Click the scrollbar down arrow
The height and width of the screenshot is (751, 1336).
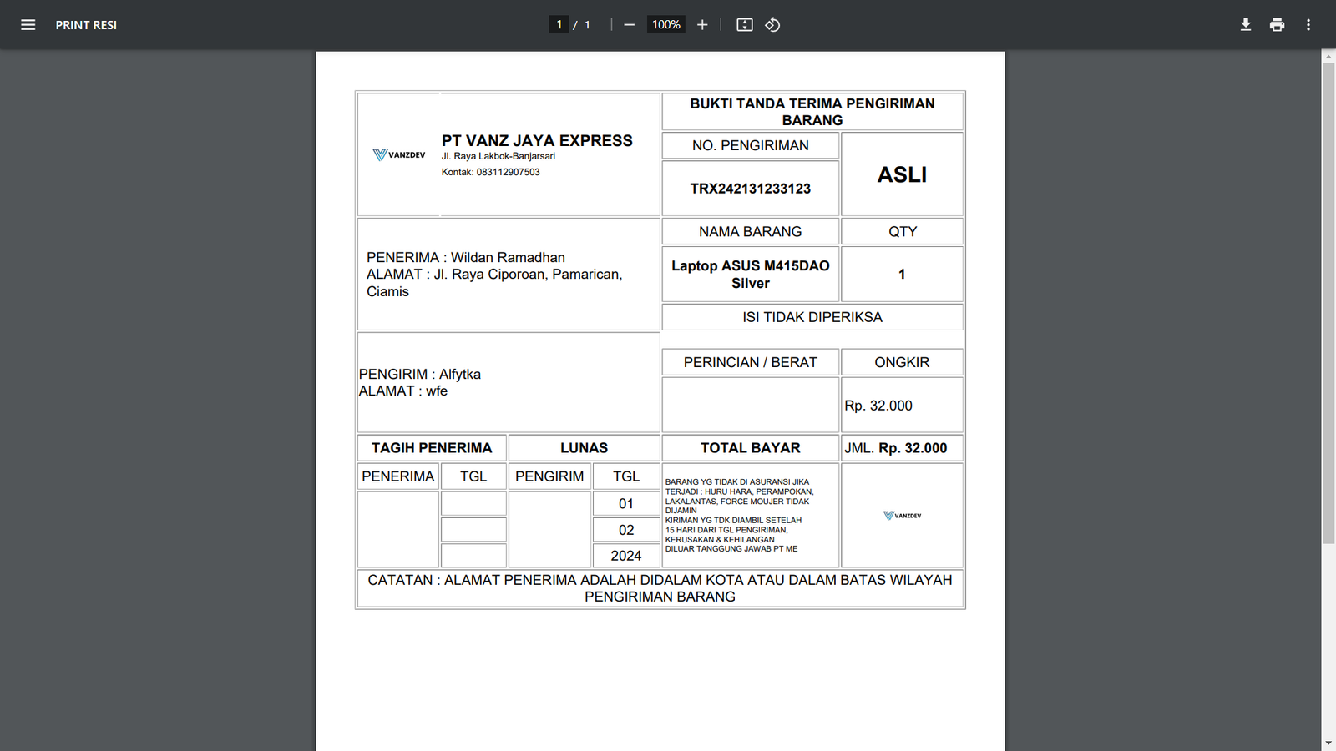[x=1328, y=743]
